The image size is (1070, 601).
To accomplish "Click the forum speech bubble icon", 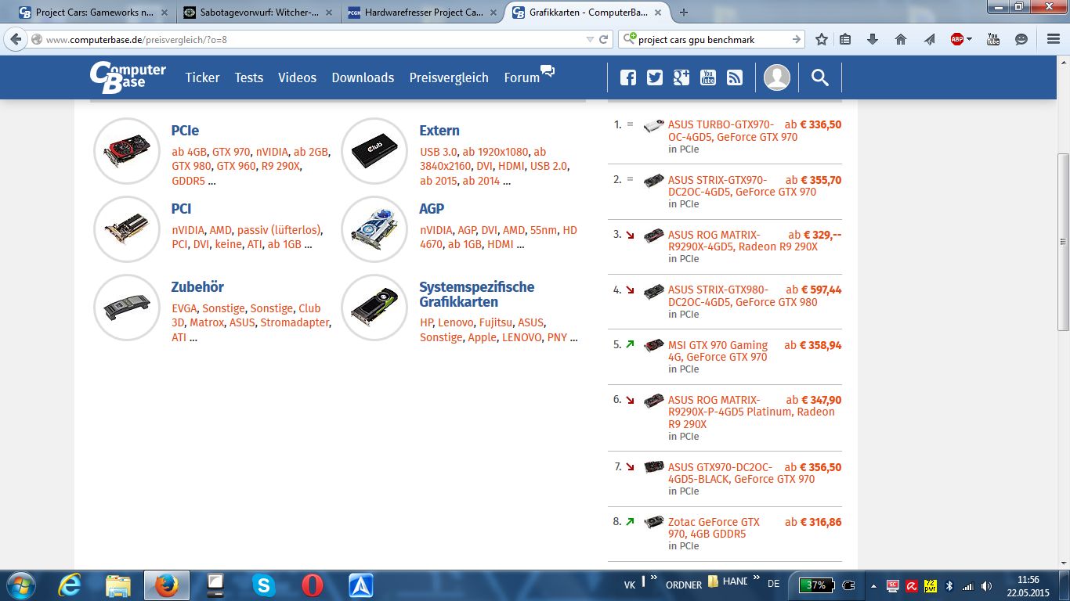I will (548, 72).
